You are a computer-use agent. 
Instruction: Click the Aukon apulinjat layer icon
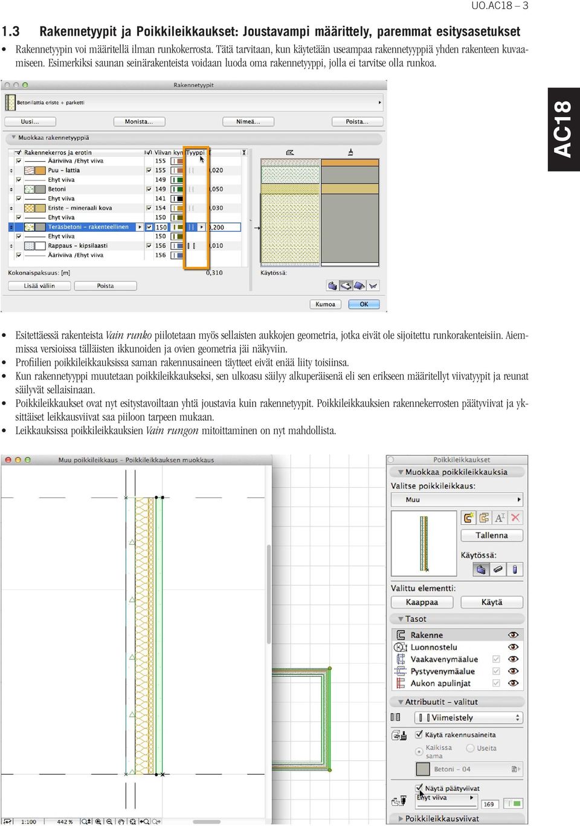click(x=401, y=683)
